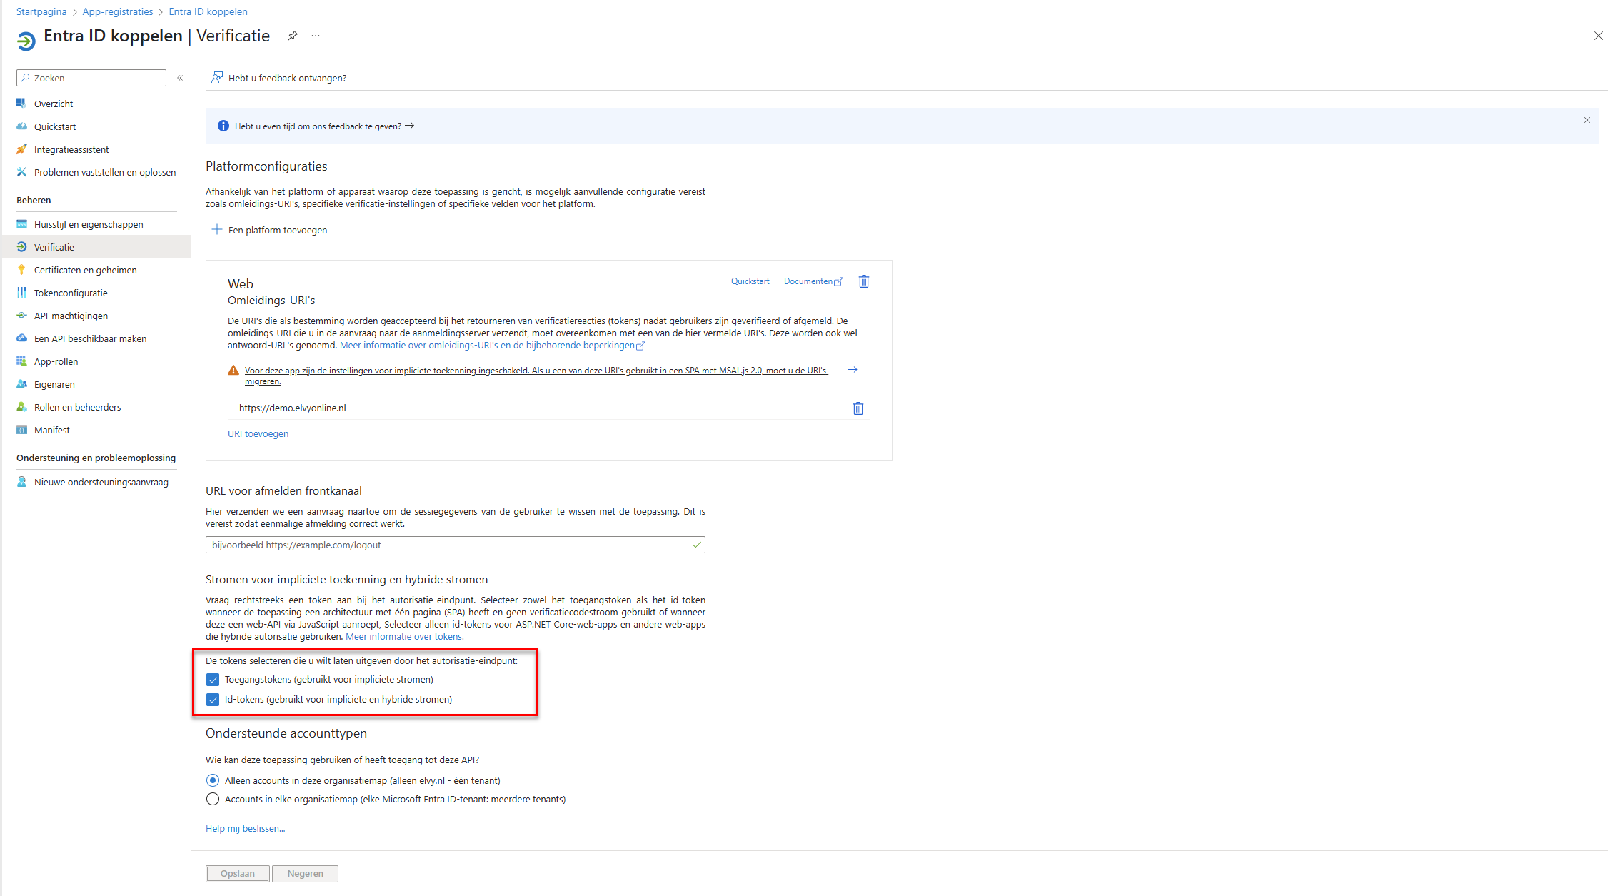
Task: Open the Manifest page
Action: 51,430
